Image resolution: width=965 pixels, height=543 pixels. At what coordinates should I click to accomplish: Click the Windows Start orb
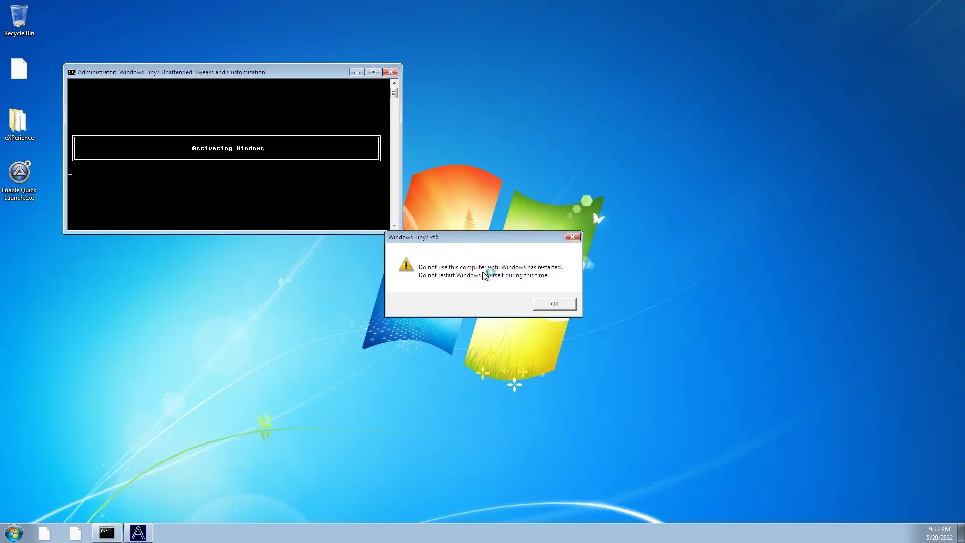click(x=14, y=533)
